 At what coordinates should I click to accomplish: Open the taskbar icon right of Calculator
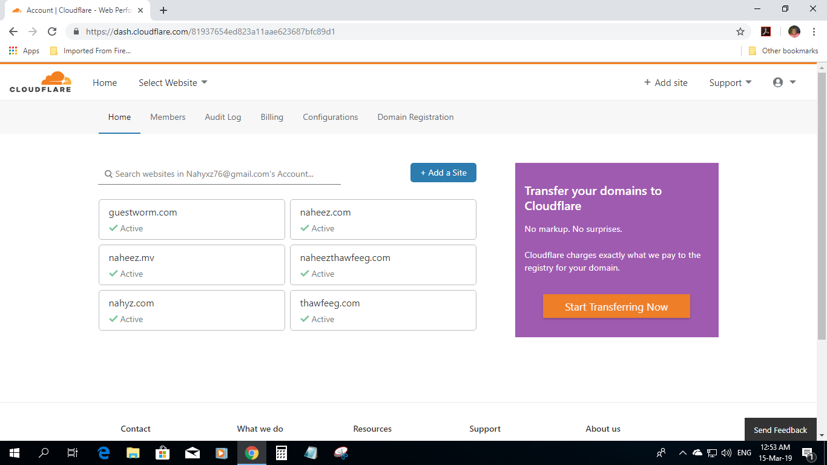[311, 453]
